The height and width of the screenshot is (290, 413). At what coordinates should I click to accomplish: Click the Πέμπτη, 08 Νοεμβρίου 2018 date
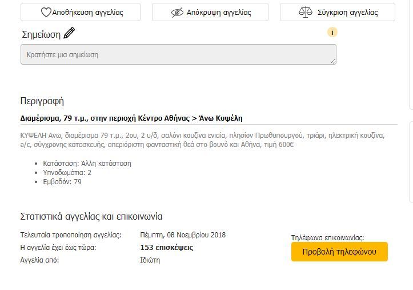pos(183,235)
